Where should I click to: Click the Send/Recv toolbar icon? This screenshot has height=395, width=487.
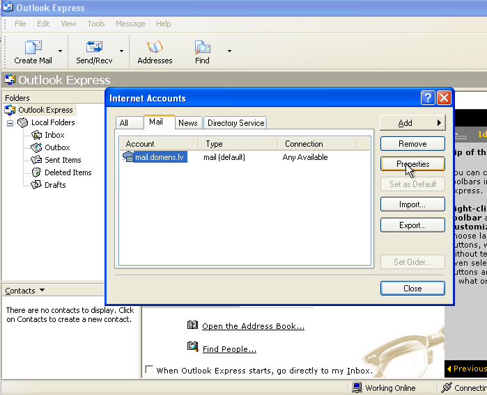[x=94, y=47]
